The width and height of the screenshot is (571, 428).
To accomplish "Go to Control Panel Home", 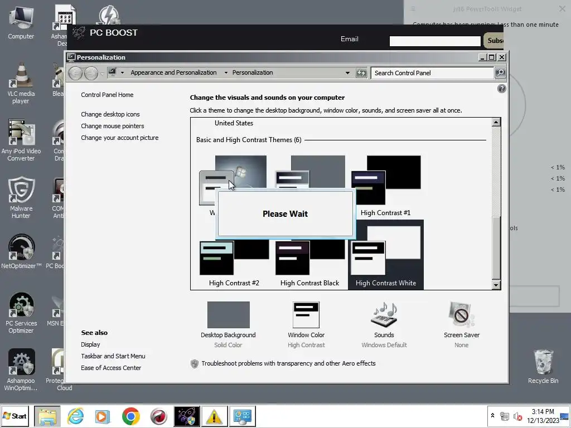I will coord(107,95).
